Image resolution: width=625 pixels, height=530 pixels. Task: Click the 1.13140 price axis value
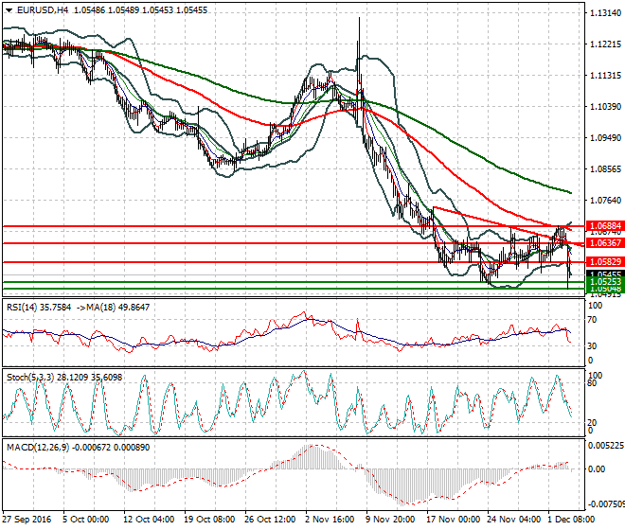[x=605, y=13]
